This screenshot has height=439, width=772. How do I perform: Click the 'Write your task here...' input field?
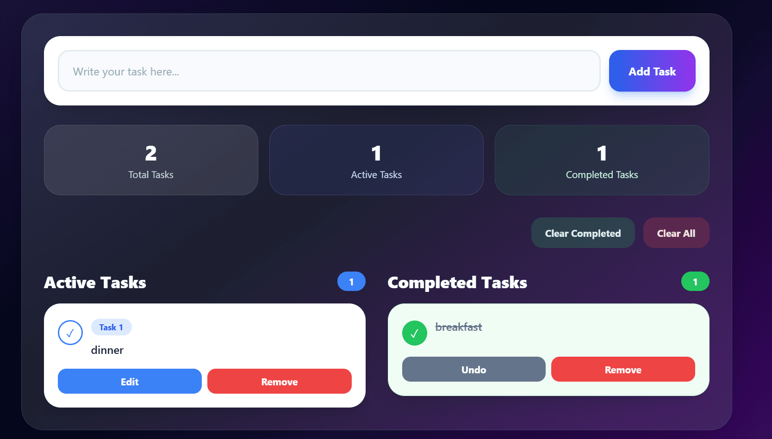click(329, 71)
